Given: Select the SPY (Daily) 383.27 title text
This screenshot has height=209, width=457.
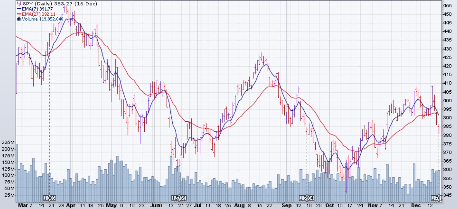Looking at the screenshot, I should pos(60,4).
